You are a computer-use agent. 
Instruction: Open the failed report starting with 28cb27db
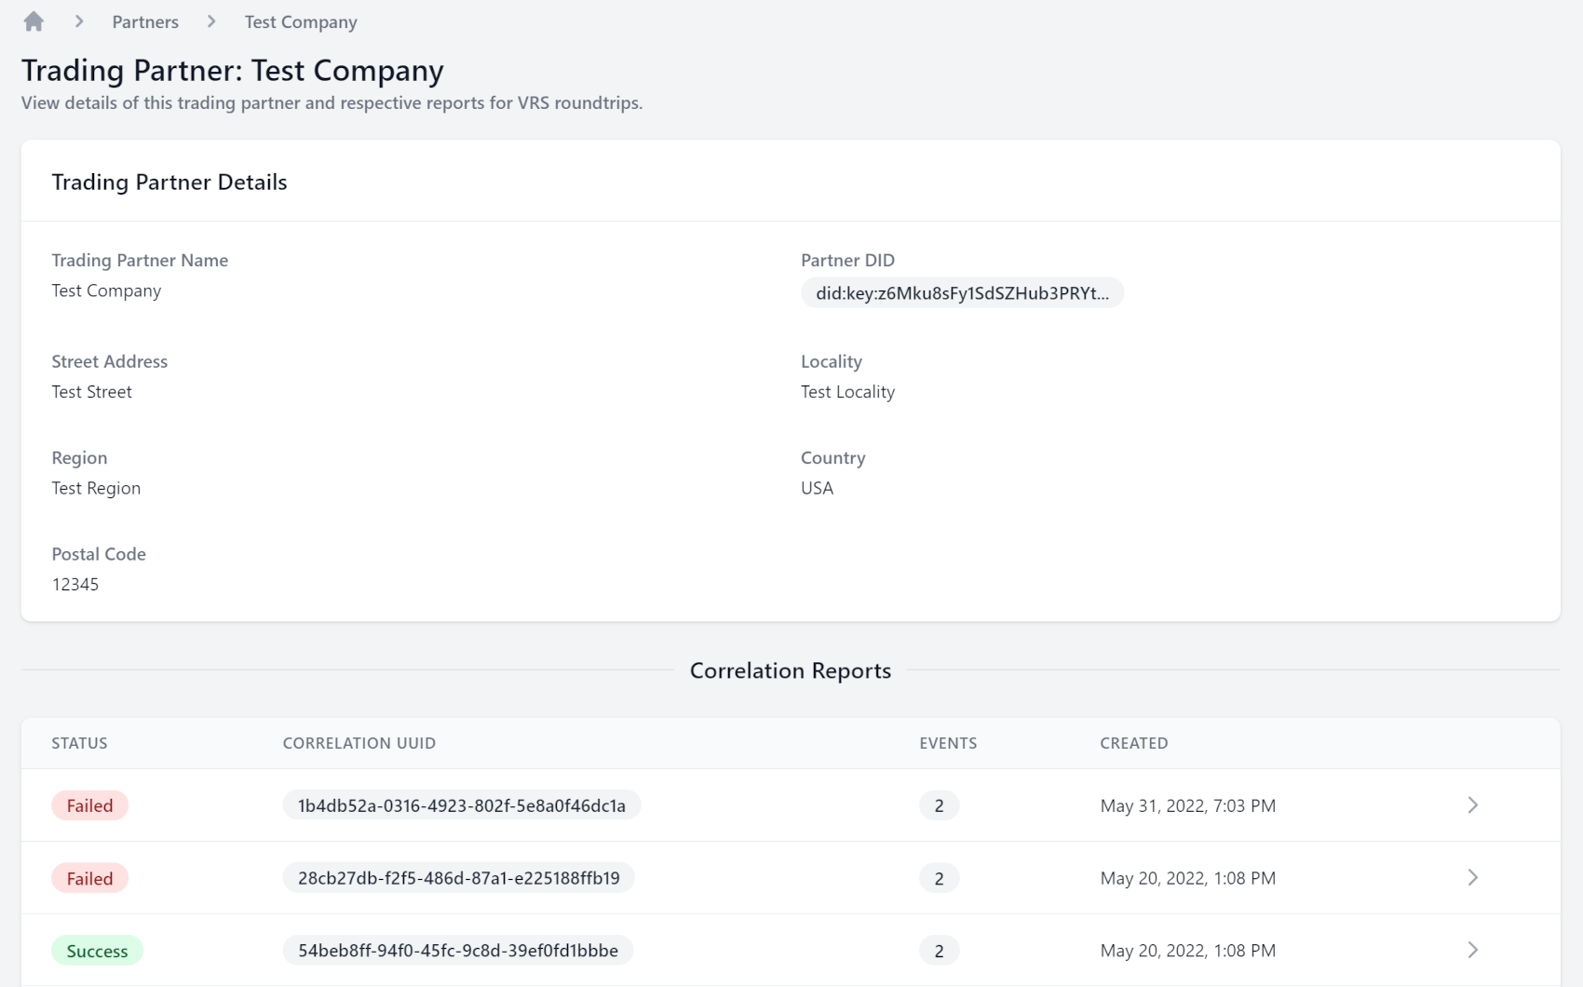[x=1471, y=877]
